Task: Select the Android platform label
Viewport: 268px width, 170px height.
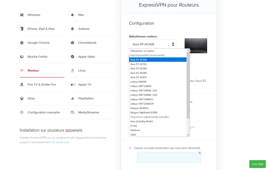Action: 84,29
